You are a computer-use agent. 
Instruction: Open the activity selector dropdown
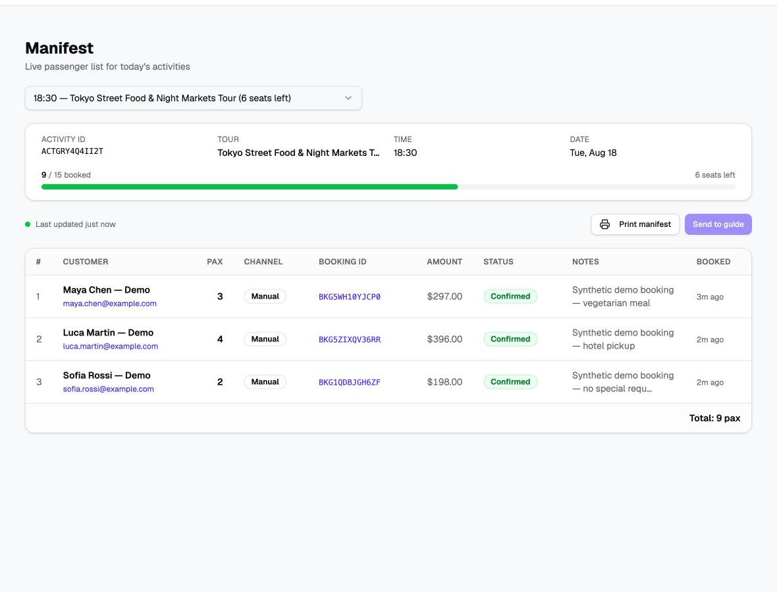click(193, 98)
